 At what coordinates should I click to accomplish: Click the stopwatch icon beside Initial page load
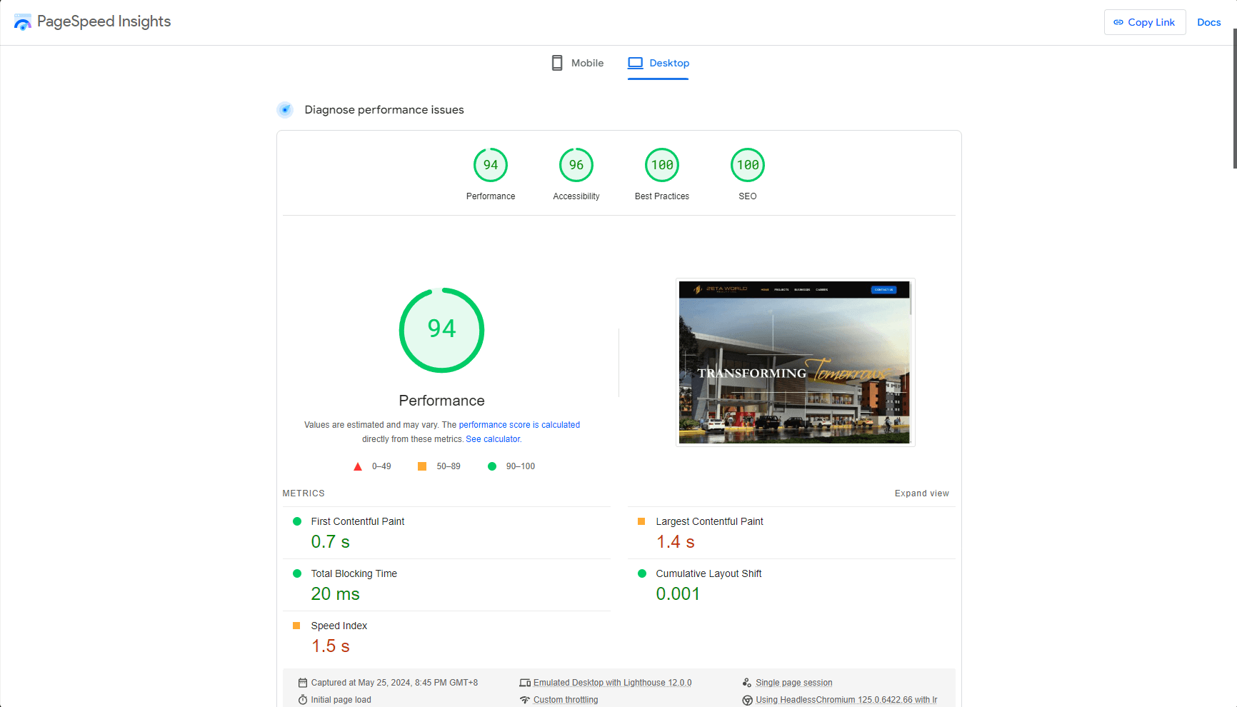[x=304, y=699]
